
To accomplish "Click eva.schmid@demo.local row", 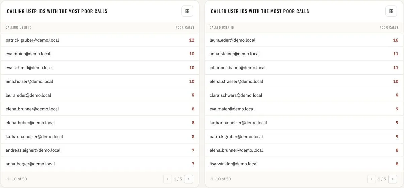I will [x=100, y=68].
